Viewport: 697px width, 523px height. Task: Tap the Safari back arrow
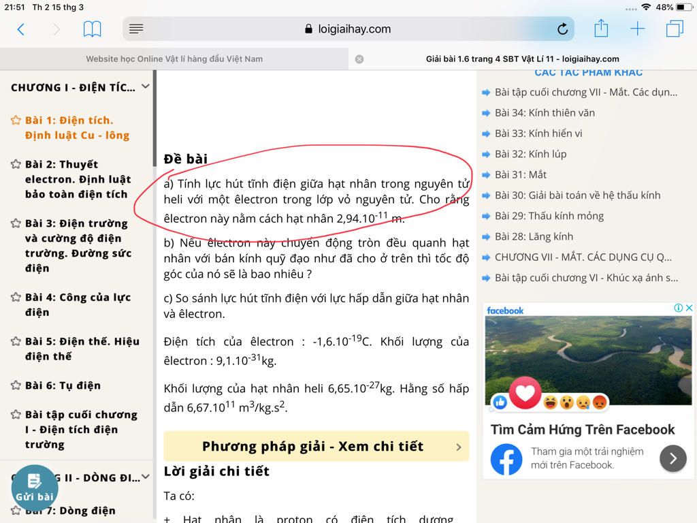click(x=20, y=29)
